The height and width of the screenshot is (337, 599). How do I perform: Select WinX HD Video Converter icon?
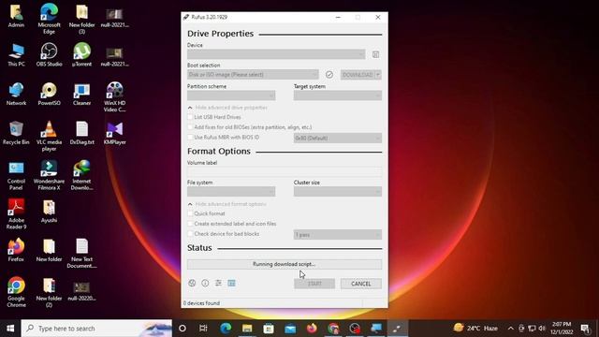[114, 97]
